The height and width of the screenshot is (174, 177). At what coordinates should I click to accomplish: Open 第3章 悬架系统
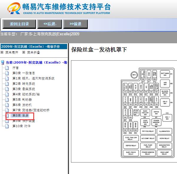24,89
